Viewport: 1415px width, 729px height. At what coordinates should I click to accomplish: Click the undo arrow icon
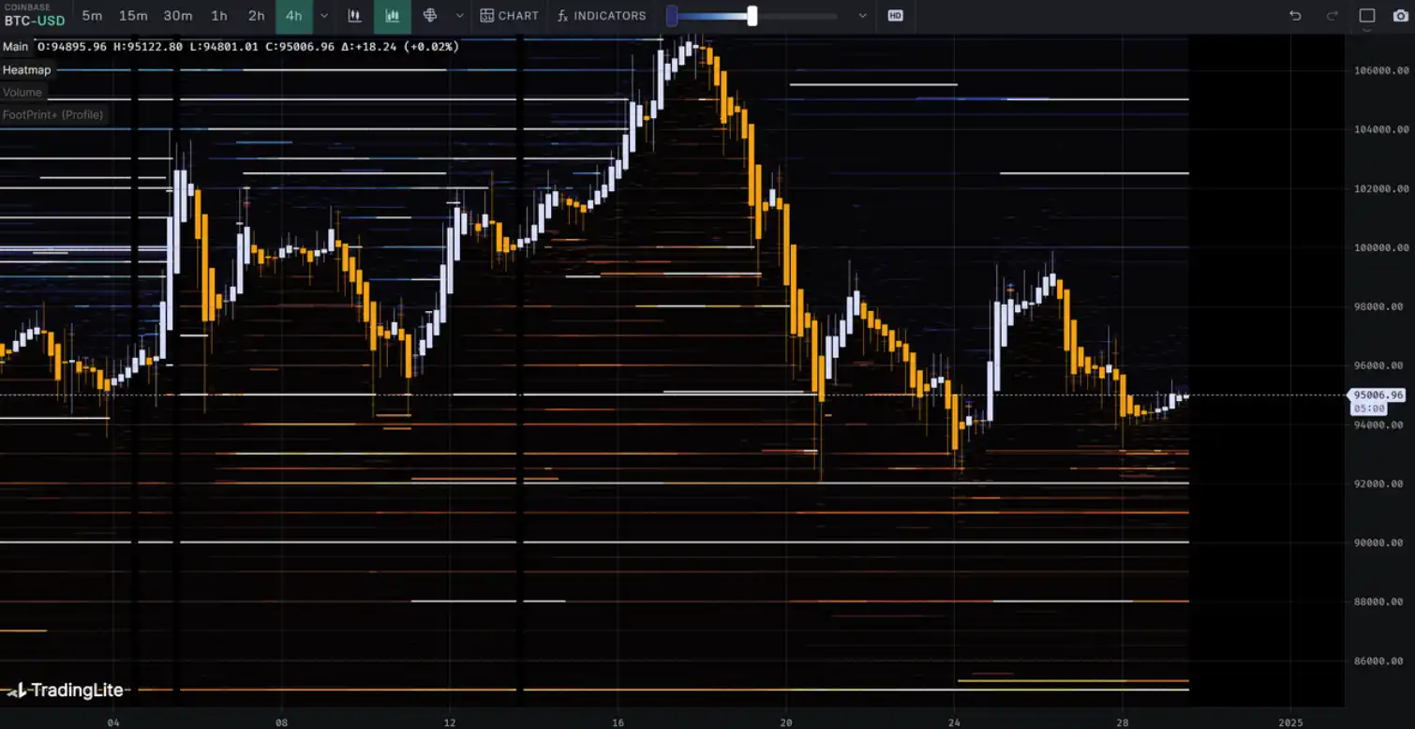pos(1295,16)
